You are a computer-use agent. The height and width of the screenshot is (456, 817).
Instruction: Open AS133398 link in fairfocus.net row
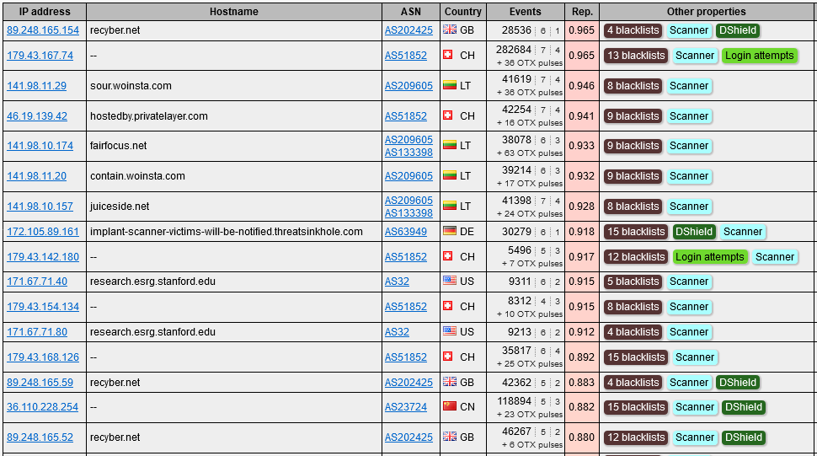[408, 153]
